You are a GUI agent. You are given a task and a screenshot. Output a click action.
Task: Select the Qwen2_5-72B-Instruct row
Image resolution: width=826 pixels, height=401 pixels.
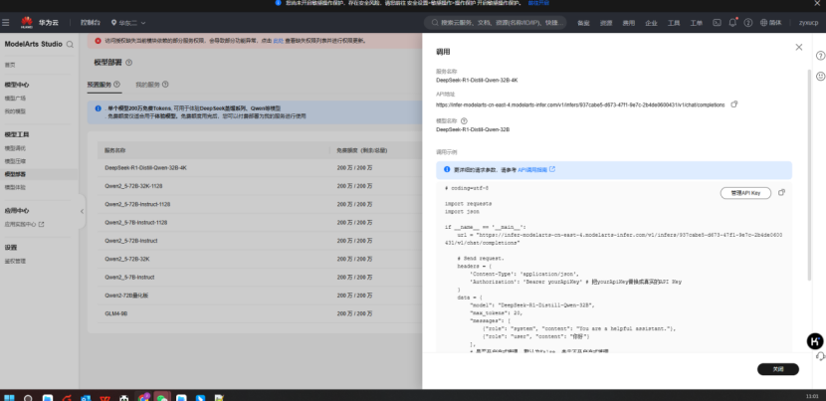click(260, 241)
